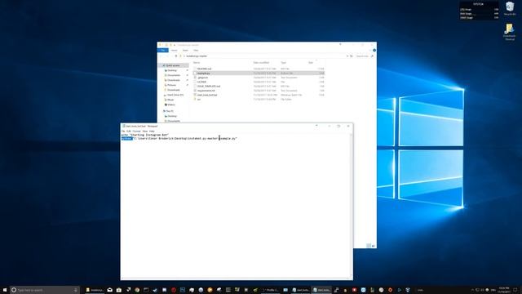Select the example.py file row
The height and width of the screenshot is (294, 522).
[259, 73]
